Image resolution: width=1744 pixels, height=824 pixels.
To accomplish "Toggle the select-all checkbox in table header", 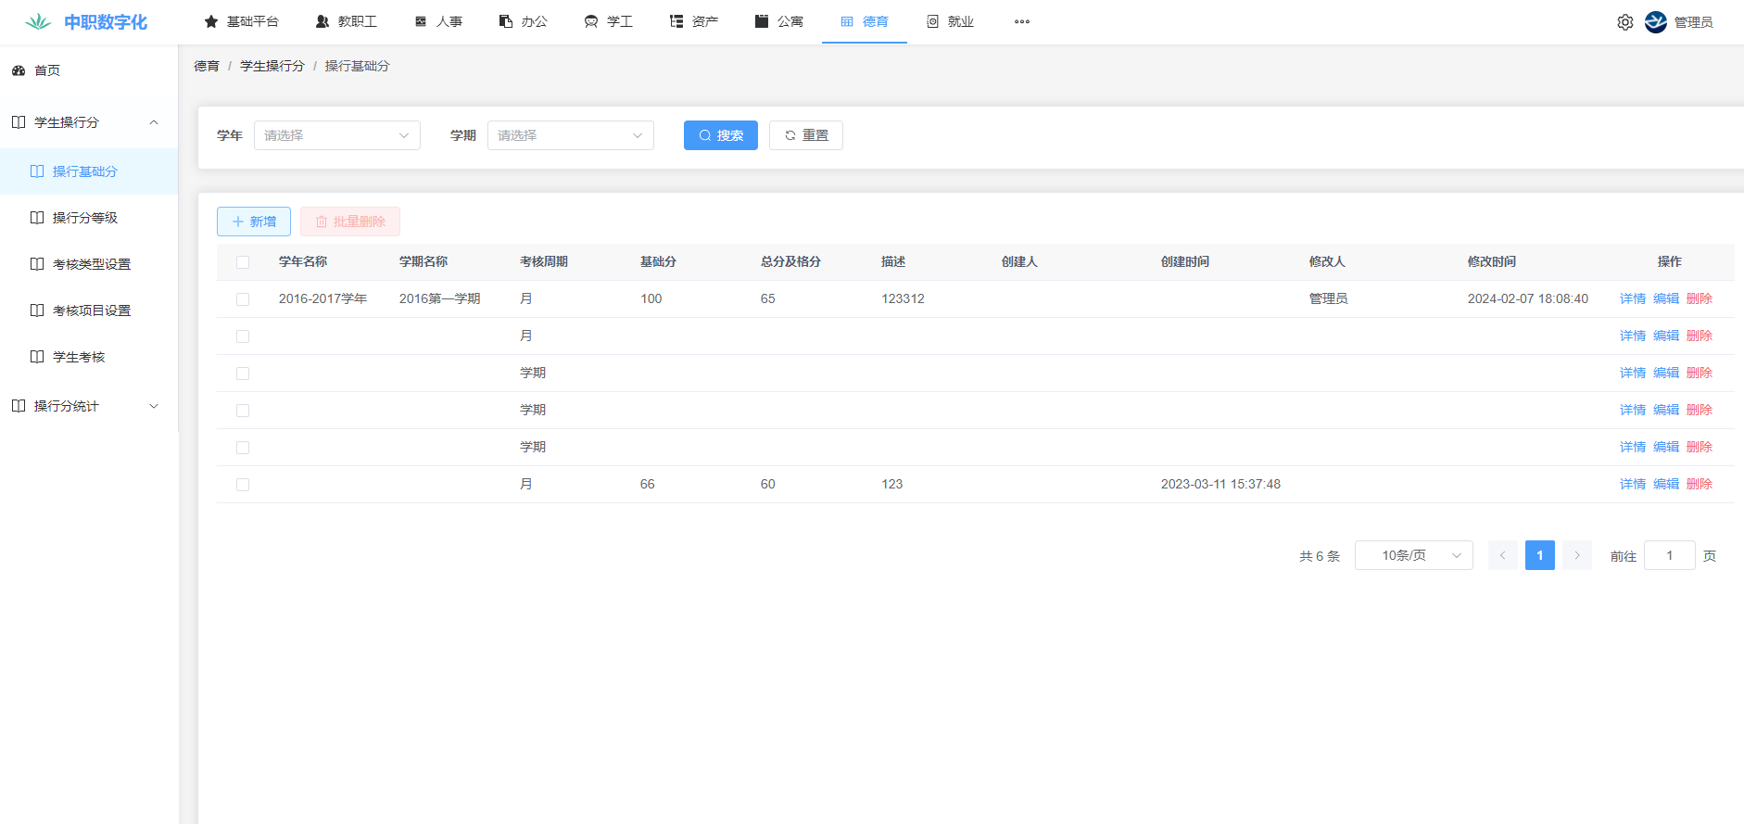I will (243, 262).
